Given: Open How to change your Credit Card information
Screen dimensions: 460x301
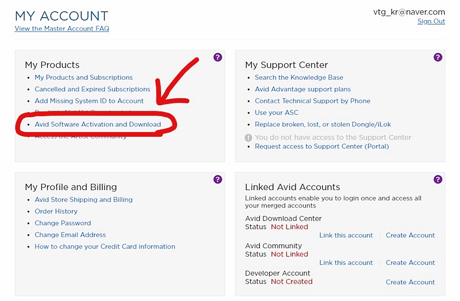Looking at the screenshot, I should [x=105, y=246].
